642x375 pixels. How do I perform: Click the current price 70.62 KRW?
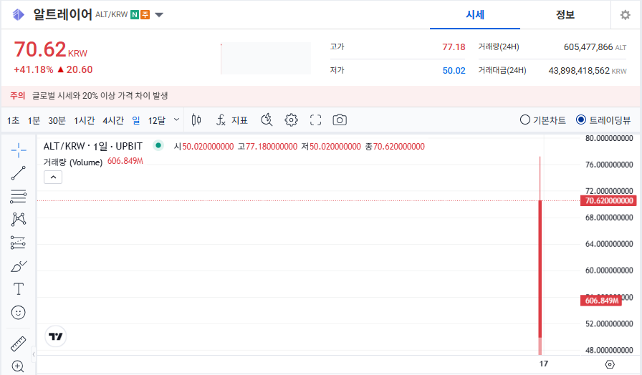50,49
